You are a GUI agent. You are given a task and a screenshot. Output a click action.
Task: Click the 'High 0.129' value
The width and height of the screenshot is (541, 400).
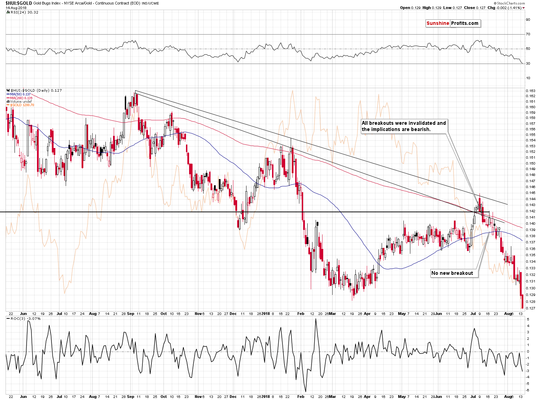[432, 8]
